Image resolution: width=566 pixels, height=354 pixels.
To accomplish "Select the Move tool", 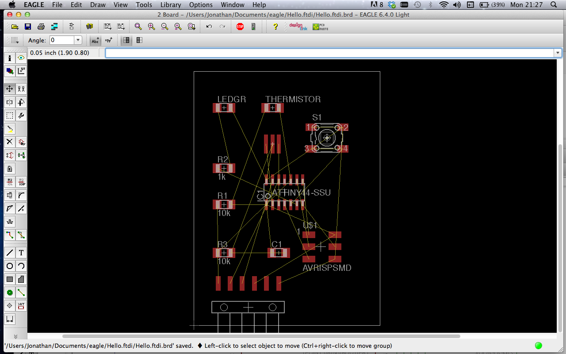I will point(10,89).
